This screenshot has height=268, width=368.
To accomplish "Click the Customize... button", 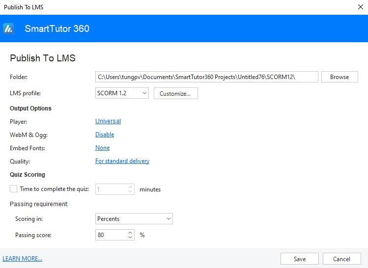I will [x=175, y=93].
